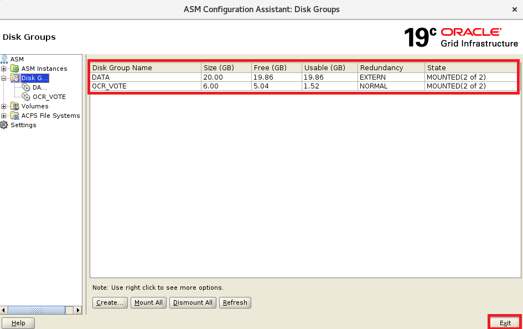Select OCR_VOTE cell in table
This screenshot has height=329, width=523.
pyautogui.click(x=146, y=86)
